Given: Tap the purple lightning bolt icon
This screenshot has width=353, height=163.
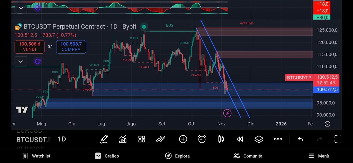Looking at the screenshot, I should coord(227,113).
